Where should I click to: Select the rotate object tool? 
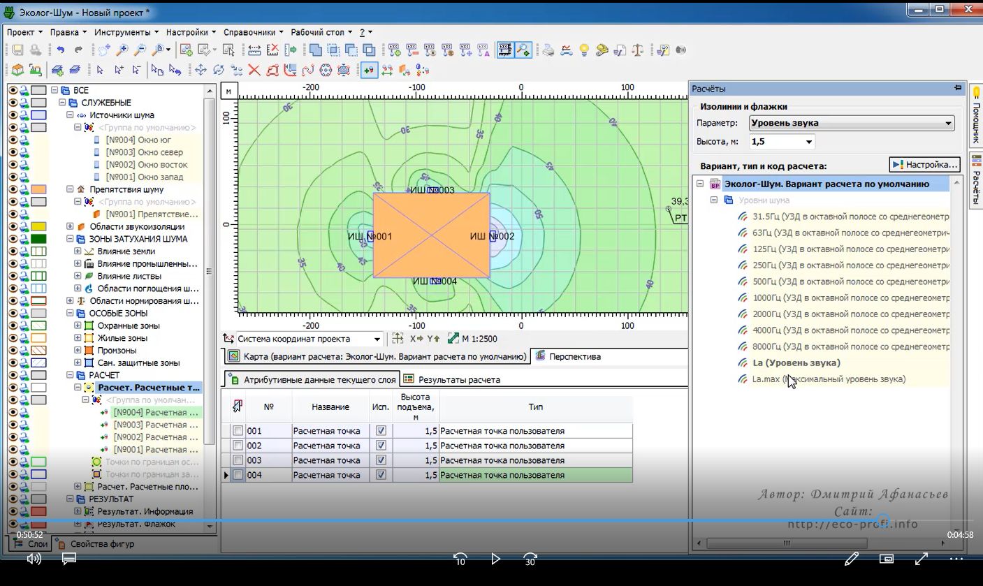click(219, 70)
